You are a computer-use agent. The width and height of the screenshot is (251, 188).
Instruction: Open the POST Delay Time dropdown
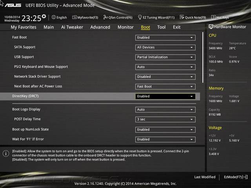pos(166,119)
